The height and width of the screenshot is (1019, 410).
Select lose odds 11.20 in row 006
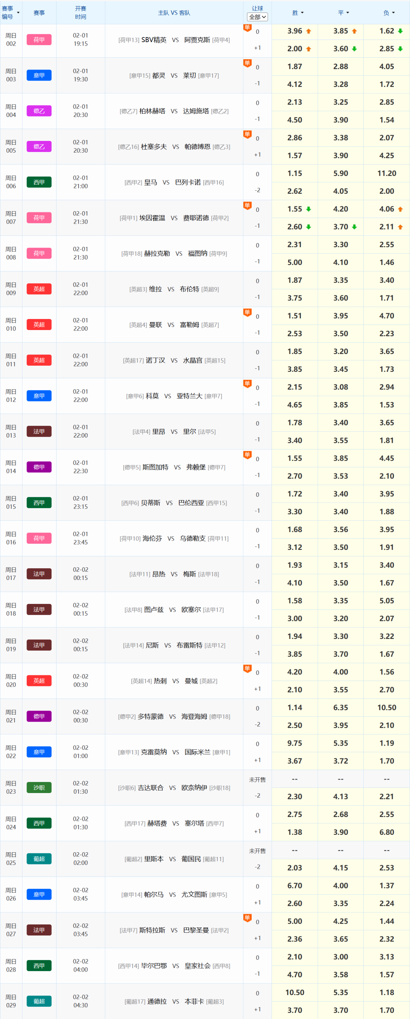tap(387, 173)
